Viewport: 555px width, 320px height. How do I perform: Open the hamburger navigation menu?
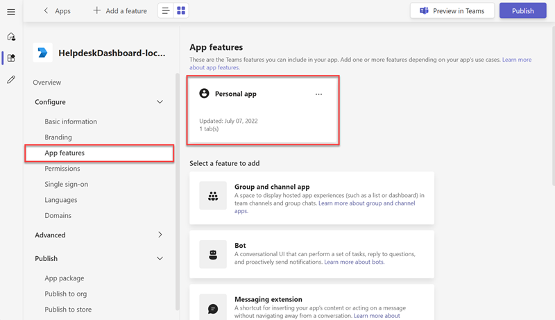[x=11, y=12]
